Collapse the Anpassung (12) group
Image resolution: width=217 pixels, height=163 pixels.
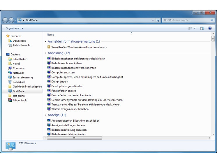pyautogui.click(x=46, y=53)
